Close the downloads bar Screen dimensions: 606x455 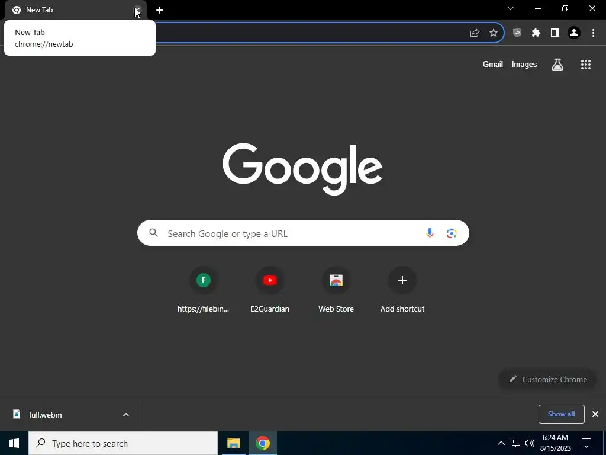tap(595, 414)
